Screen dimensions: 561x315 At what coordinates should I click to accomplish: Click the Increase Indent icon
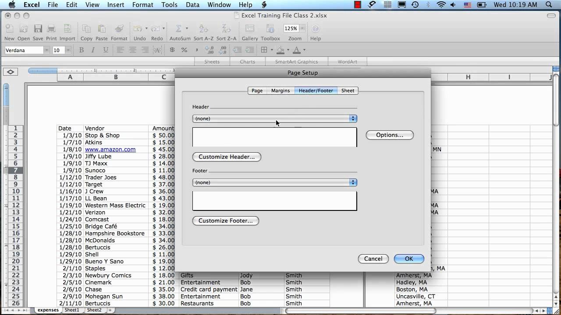pyautogui.click(x=249, y=50)
